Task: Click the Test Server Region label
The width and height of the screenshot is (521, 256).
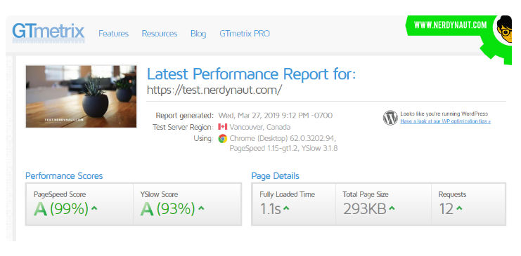Action: [183, 127]
